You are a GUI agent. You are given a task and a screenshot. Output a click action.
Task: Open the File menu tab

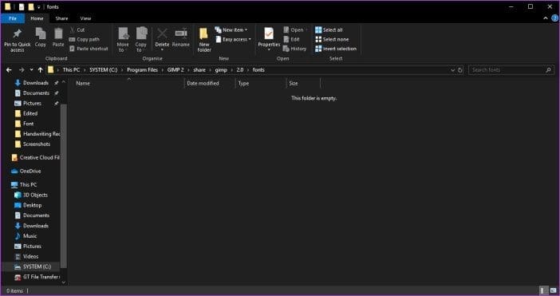(13, 18)
